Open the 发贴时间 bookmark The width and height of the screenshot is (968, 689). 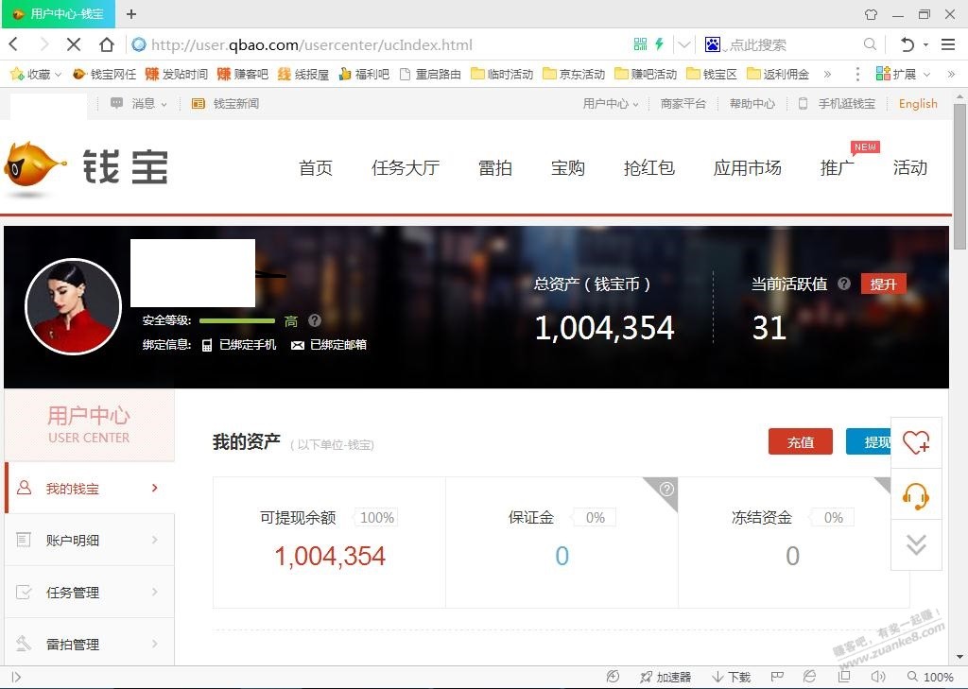point(176,74)
